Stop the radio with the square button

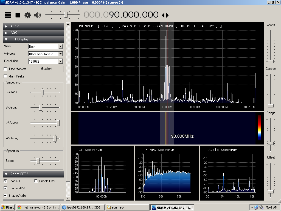pos(18,15)
